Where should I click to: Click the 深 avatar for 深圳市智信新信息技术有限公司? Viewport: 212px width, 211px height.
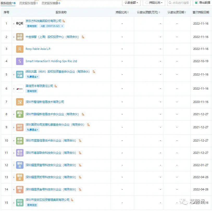click(20, 102)
